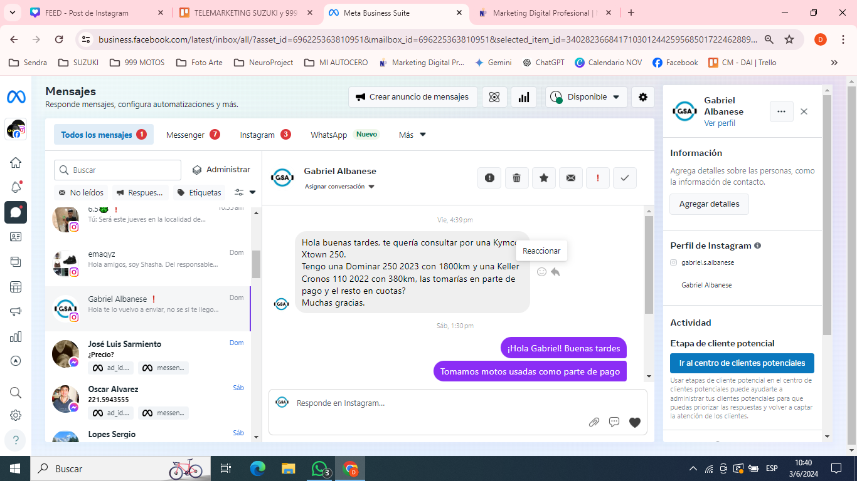Toggle the No leídos filter
The image size is (857, 481).
(81, 192)
